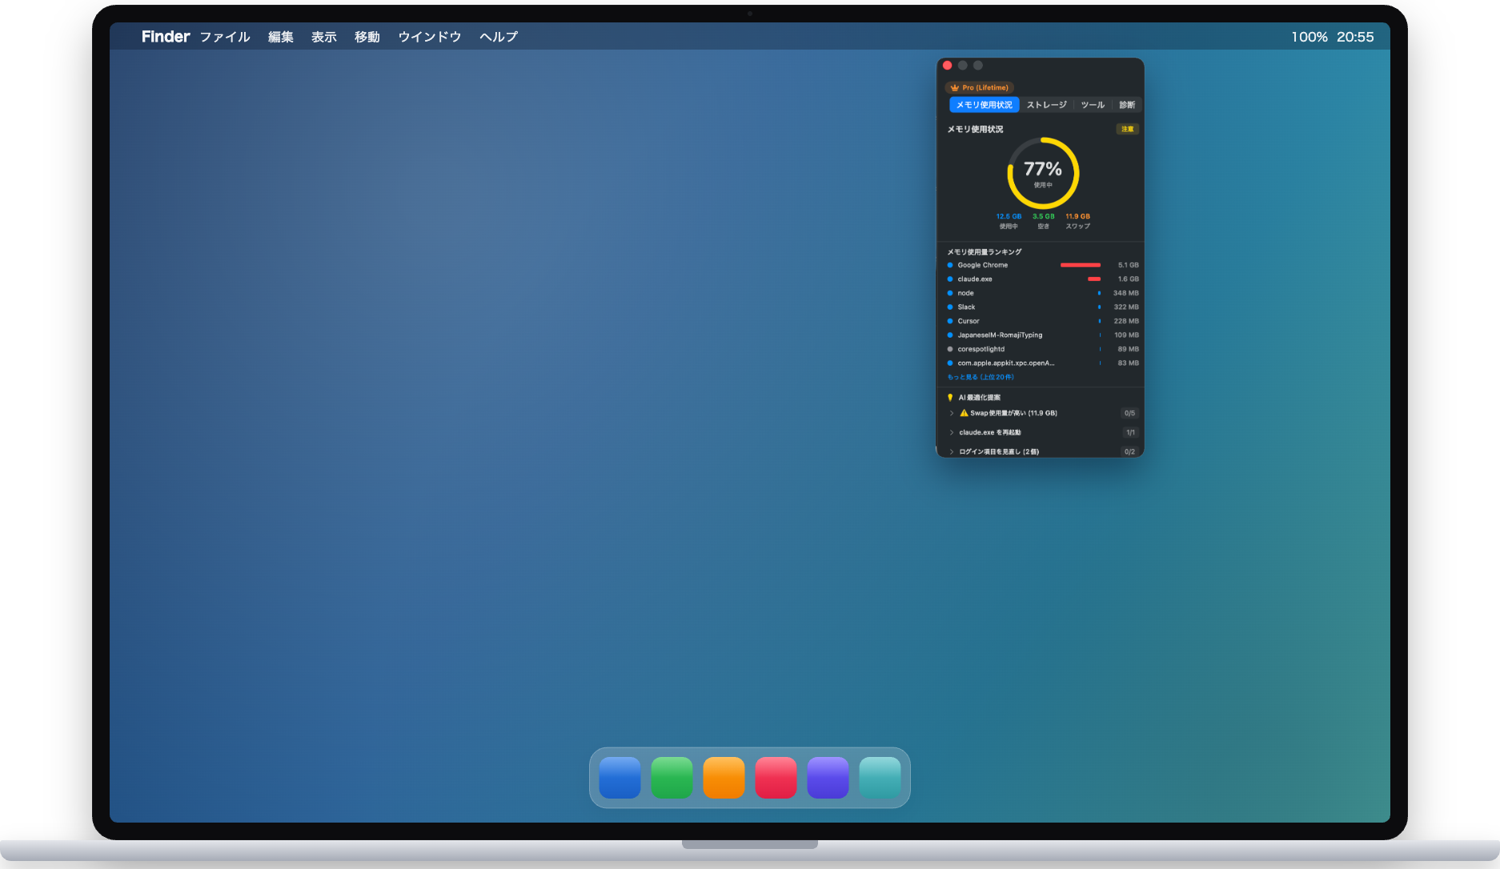Switch to the メモリ使用状況 tab
Screen dimensions: 1500x869
(985, 105)
